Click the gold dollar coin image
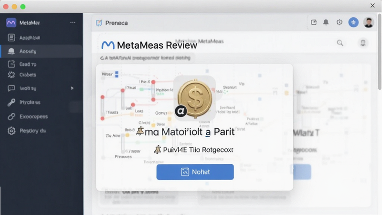The height and width of the screenshot is (215, 382). 195,98
